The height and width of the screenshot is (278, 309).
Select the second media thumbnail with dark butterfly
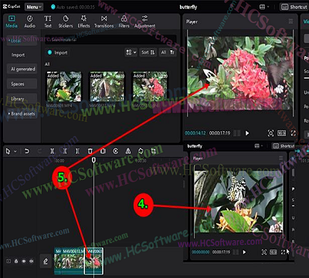[107, 87]
